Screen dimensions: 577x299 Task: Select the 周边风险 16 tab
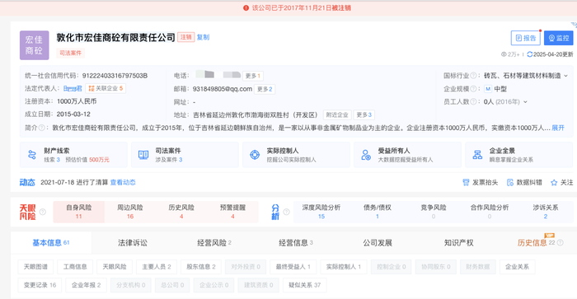point(130,212)
